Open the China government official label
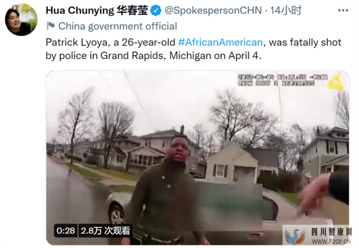 click(x=118, y=26)
